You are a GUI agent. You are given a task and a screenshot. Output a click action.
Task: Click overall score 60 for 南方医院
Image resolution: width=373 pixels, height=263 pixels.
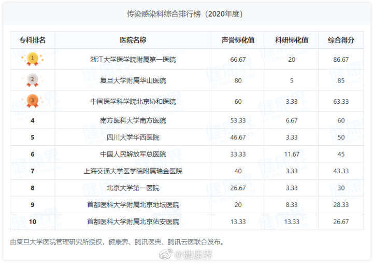(341, 120)
